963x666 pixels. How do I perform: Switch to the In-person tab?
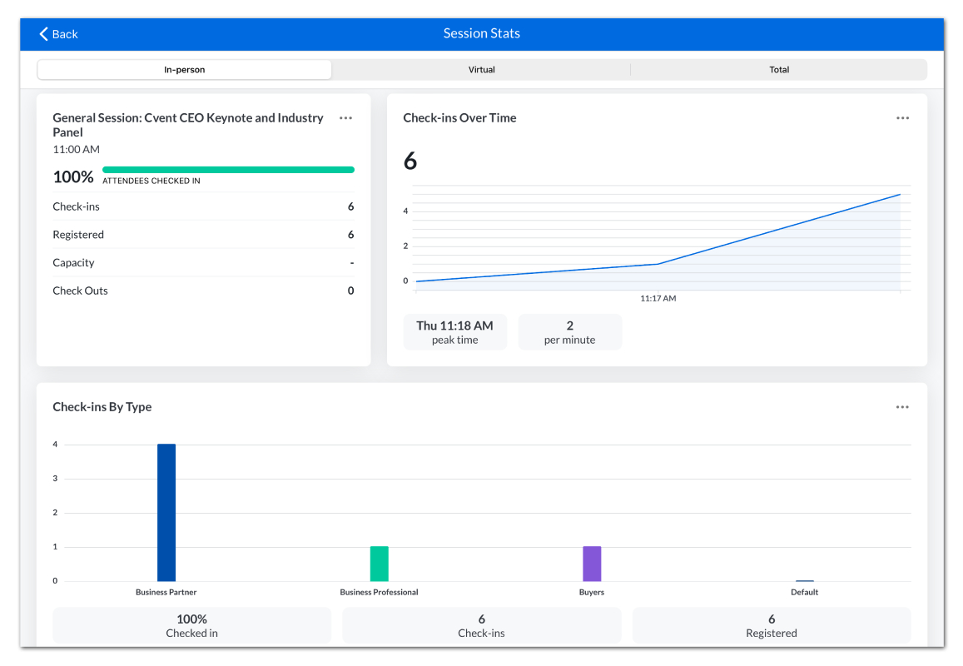pos(184,69)
